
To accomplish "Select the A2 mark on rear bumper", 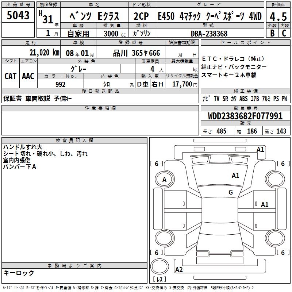I will click(x=179, y=269).
